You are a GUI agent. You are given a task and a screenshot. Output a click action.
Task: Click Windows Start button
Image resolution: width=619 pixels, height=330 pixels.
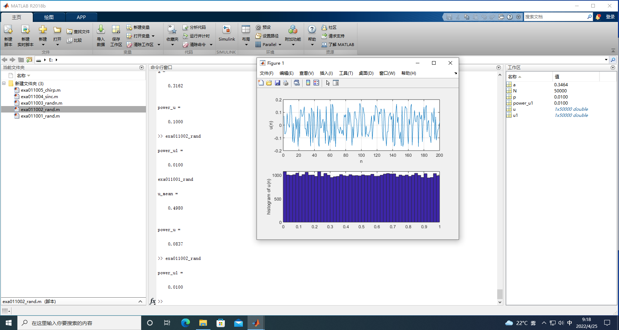point(9,323)
